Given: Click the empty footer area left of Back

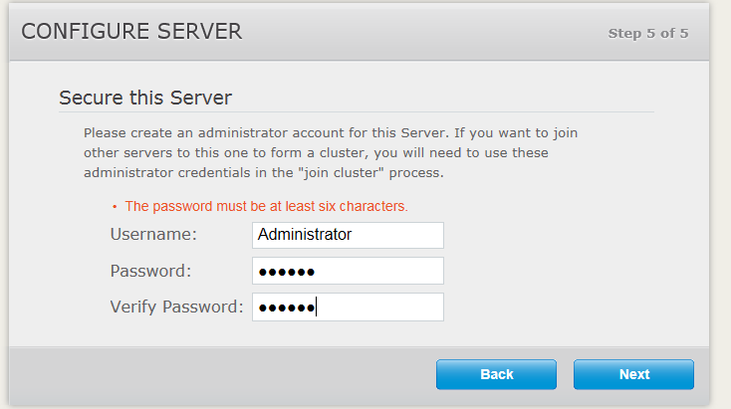Looking at the screenshot, I should click(x=219, y=374).
